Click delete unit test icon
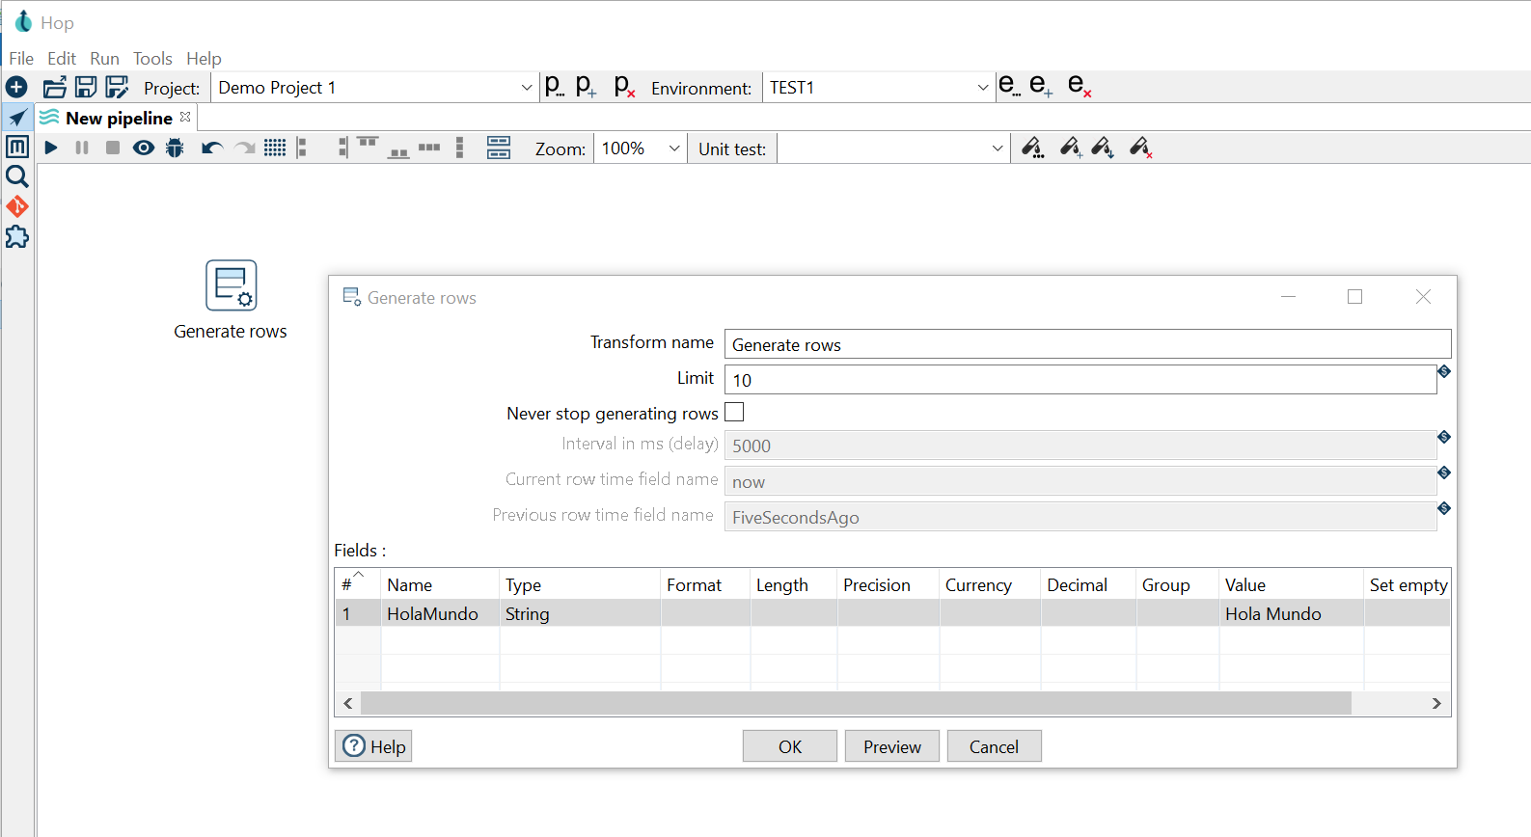Screen dimensions: 1531x837 1141,148
